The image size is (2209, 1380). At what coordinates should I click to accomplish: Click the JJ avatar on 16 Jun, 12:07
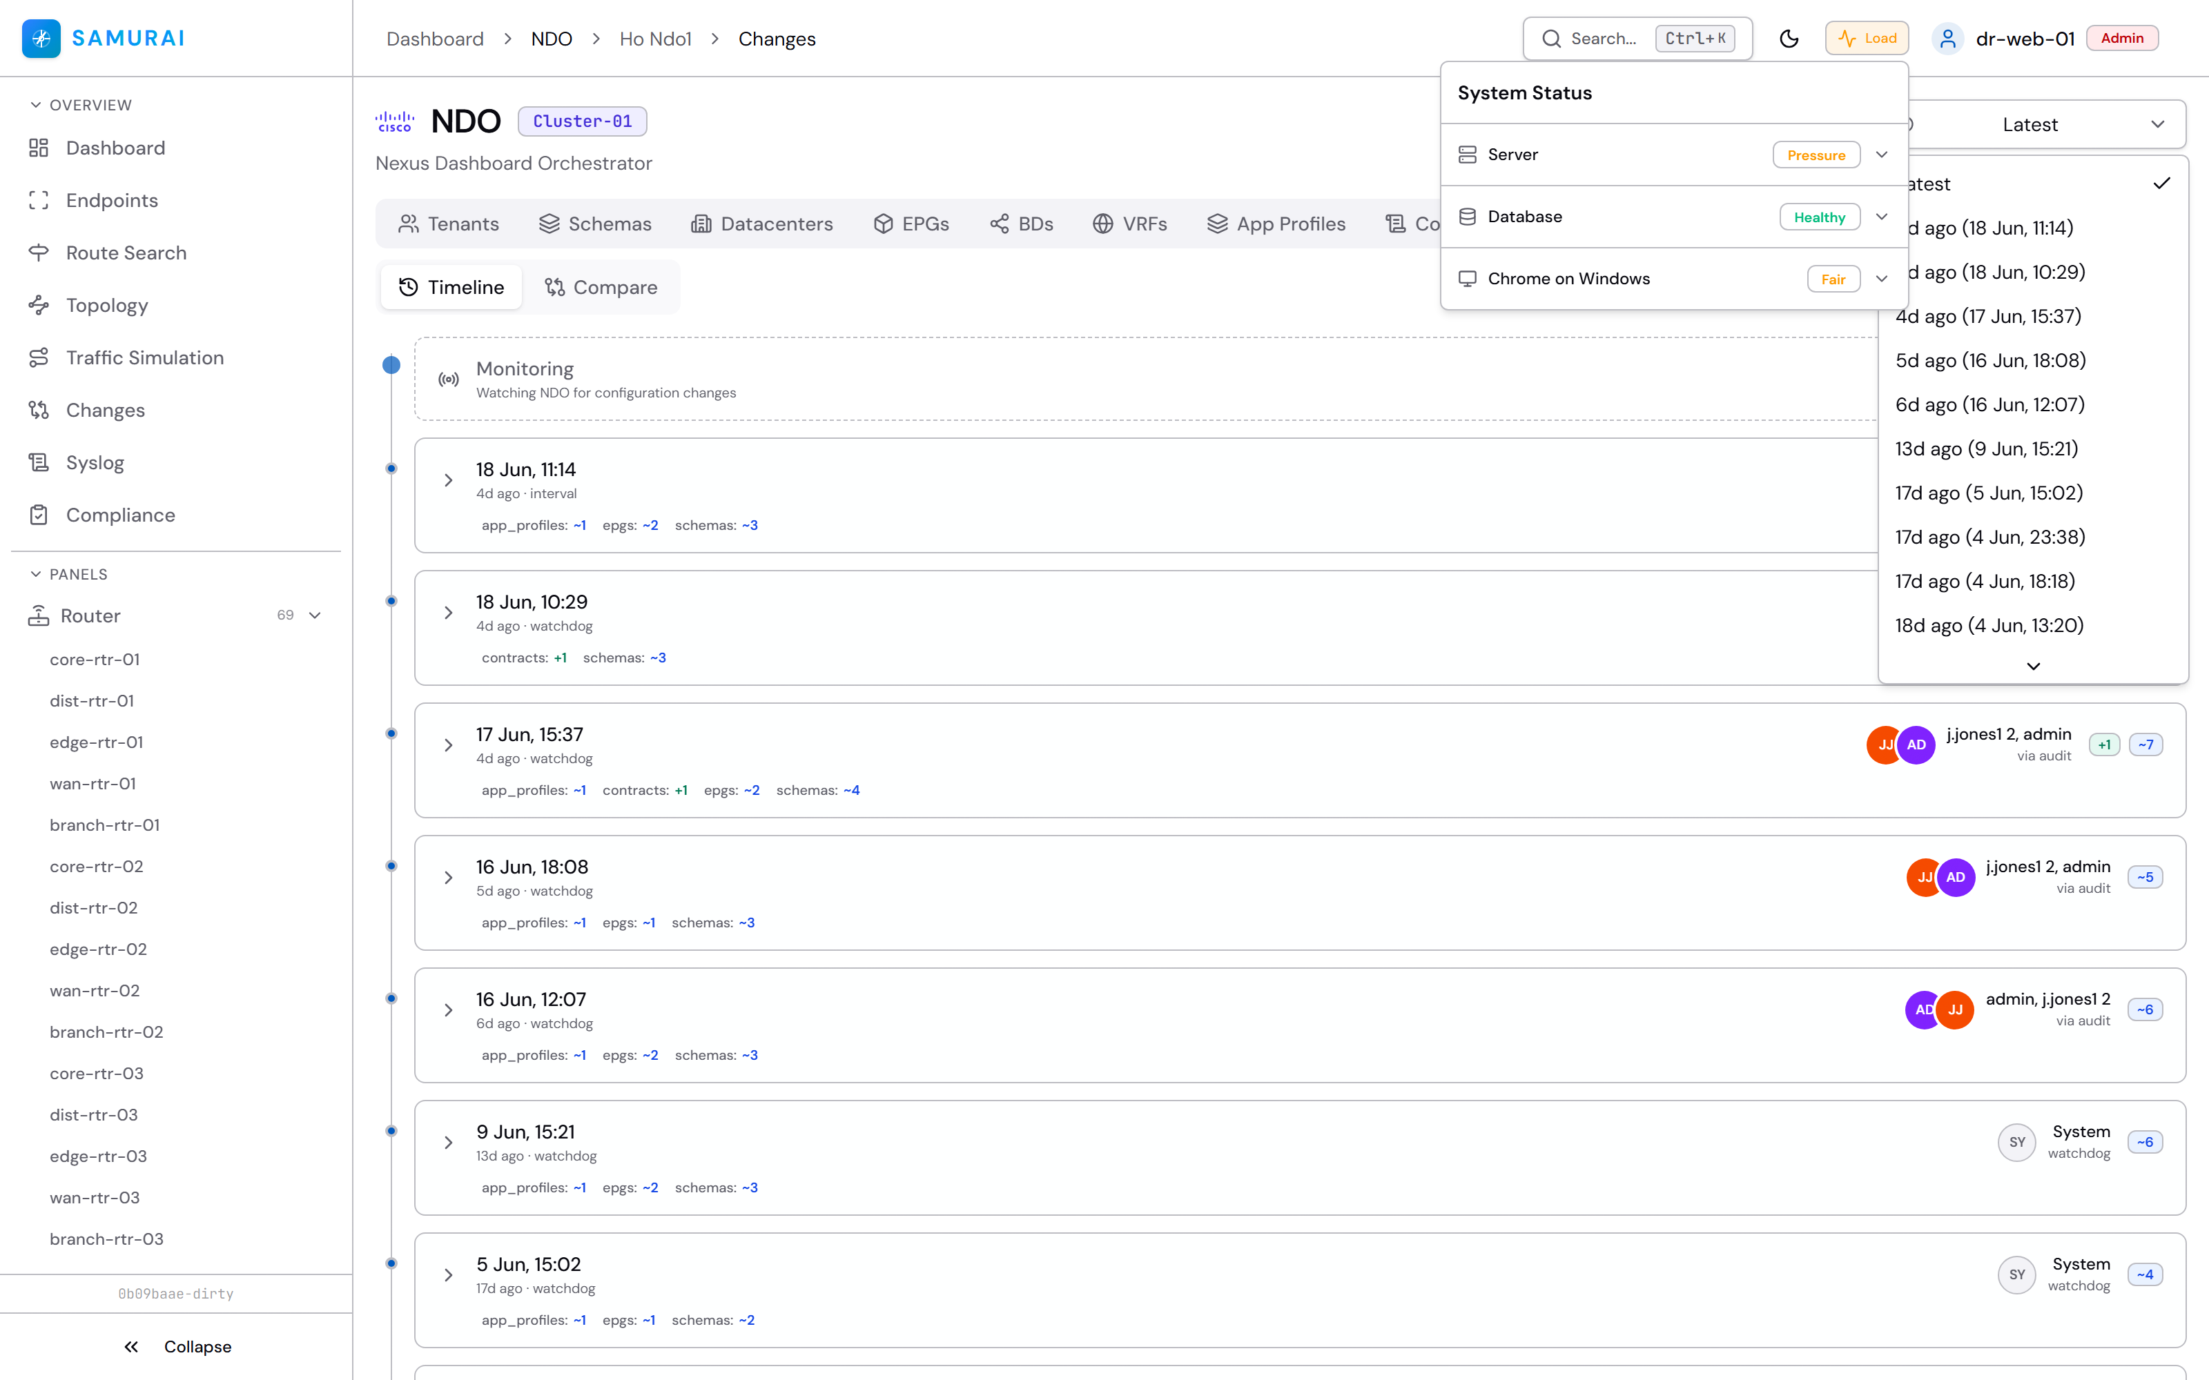click(1955, 1009)
